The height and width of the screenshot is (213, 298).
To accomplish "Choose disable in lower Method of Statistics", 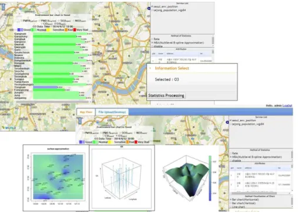I will coord(230,161).
